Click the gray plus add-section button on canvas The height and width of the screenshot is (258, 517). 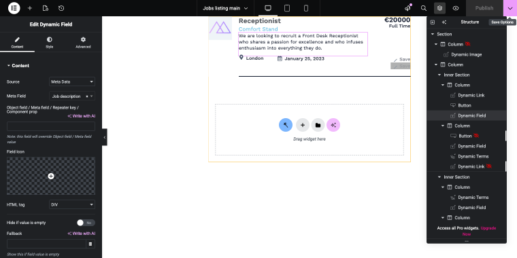(302, 125)
